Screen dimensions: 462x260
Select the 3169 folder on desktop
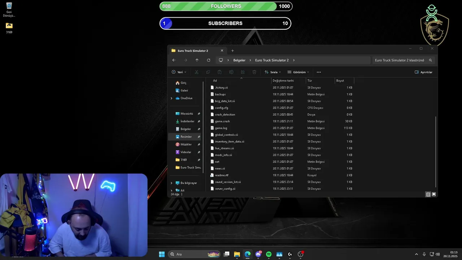(9, 28)
